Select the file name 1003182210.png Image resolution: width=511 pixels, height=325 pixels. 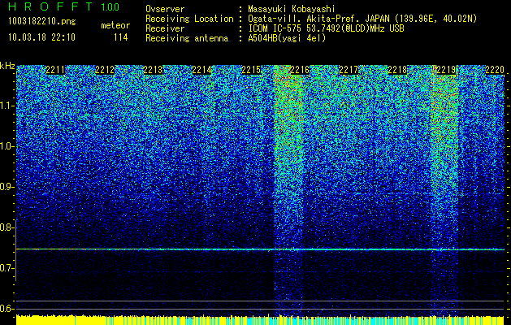tap(42, 22)
